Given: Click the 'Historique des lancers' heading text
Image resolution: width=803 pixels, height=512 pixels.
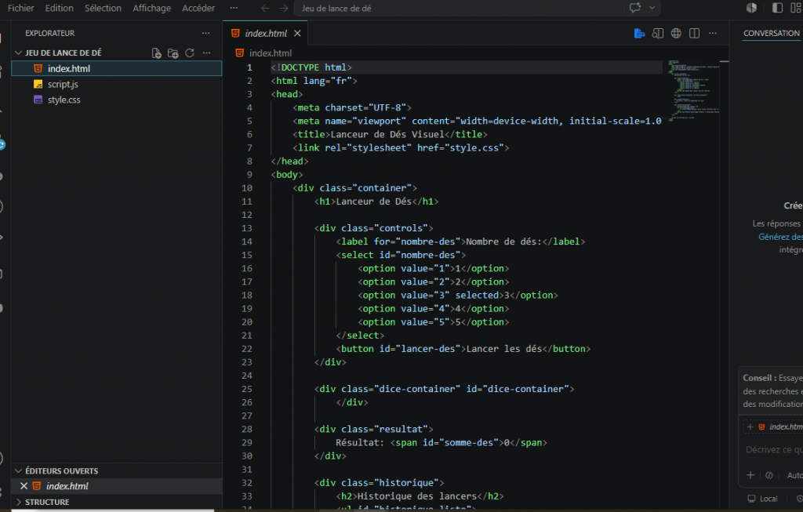Looking at the screenshot, I should [417, 496].
